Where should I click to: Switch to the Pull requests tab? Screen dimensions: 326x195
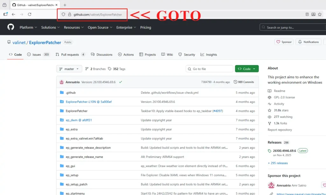(70, 55)
